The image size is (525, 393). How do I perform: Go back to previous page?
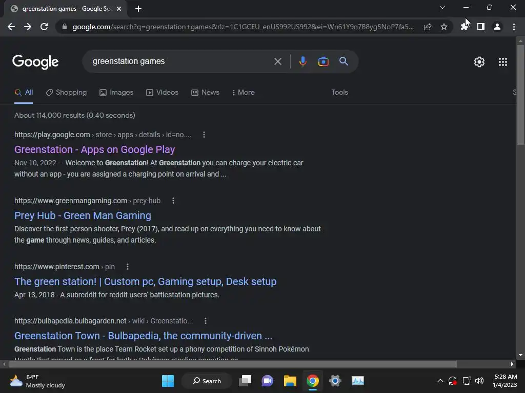[x=11, y=27]
